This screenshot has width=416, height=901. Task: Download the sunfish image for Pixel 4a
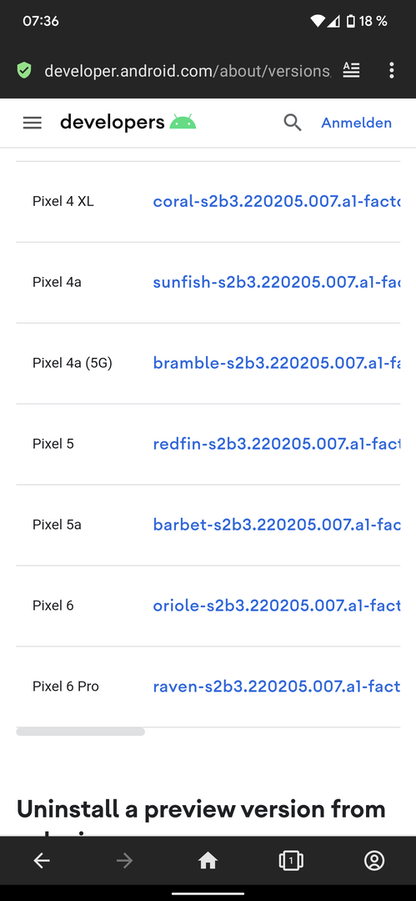(x=277, y=282)
